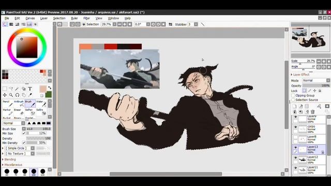Click the green background color swatch
The width and height of the screenshot is (331, 186).
pyautogui.click(x=48, y=95)
